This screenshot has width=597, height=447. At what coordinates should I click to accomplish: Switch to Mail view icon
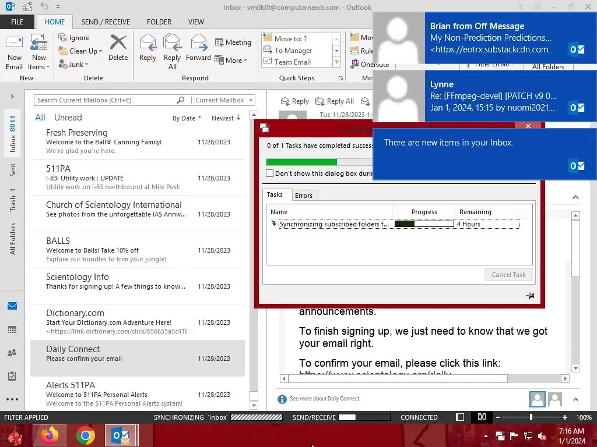12,306
